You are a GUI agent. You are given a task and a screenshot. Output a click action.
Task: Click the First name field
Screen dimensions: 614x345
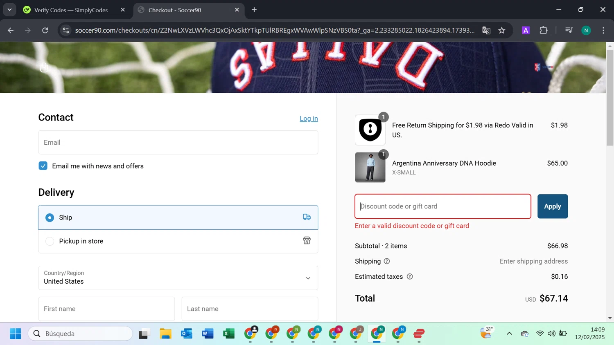(x=106, y=309)
